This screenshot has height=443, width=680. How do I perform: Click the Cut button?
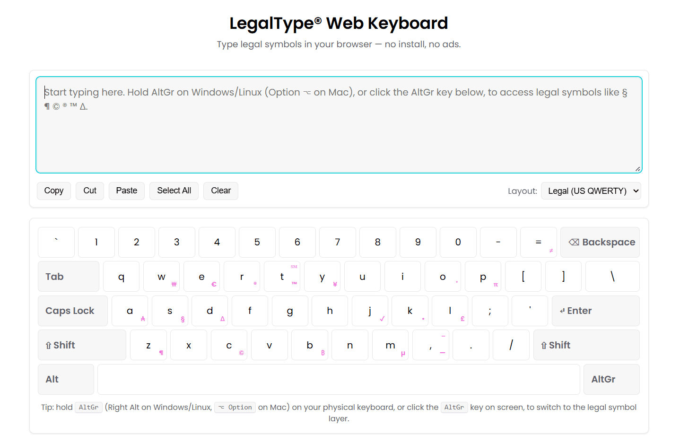pyautogui.click(x=90, y=191)
